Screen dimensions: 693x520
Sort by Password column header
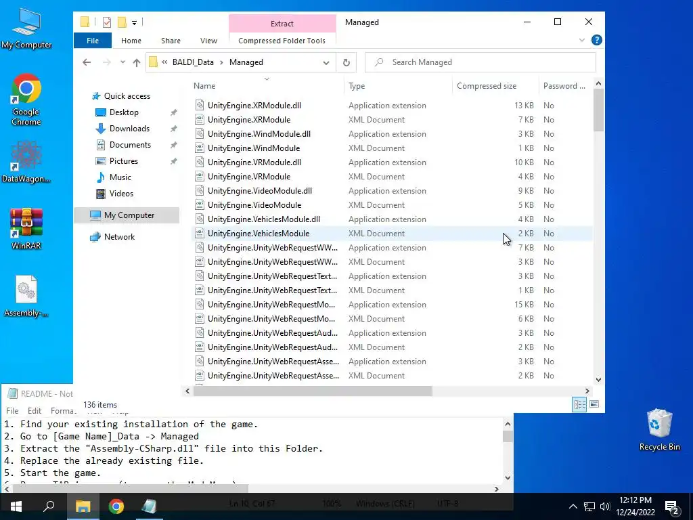[x=564, y=86]
